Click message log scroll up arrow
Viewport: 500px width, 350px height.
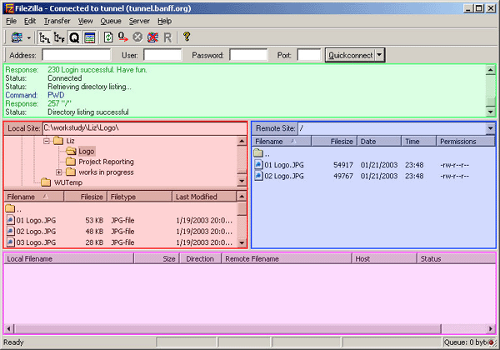tap(491, 70)
